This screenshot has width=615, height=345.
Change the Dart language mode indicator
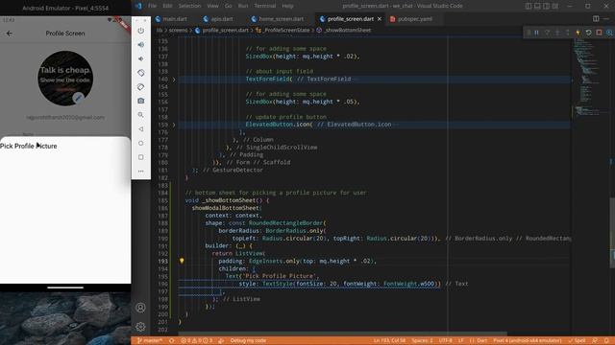(479, 341)
